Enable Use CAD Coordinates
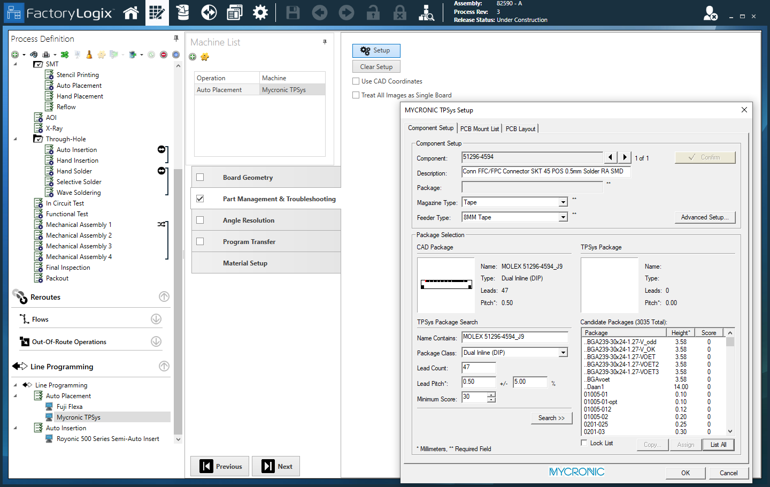This screenshot has height=487, width=770. (x=356, y=81)
